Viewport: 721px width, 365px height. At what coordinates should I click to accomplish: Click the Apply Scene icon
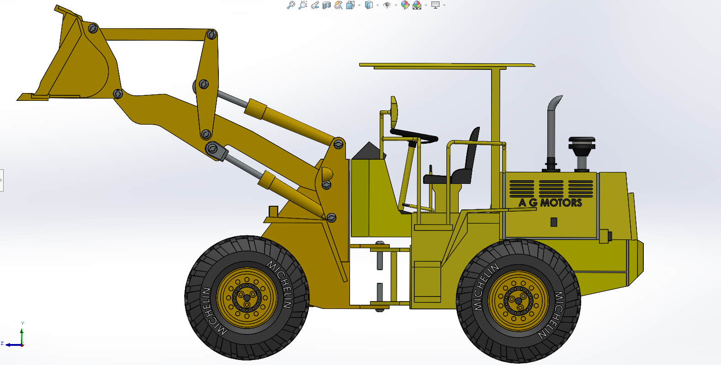[x=417, y=5]
